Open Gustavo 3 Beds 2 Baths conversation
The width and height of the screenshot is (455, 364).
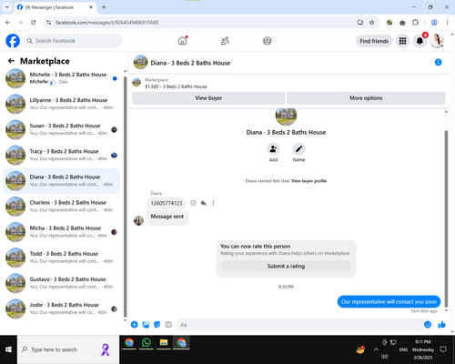[61, 283]
